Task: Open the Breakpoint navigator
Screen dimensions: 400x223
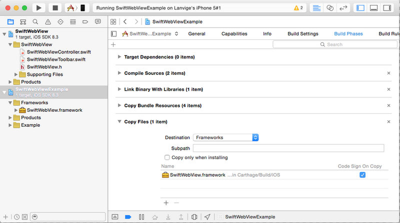Action: pyautogui.click(x=85, y=21)
